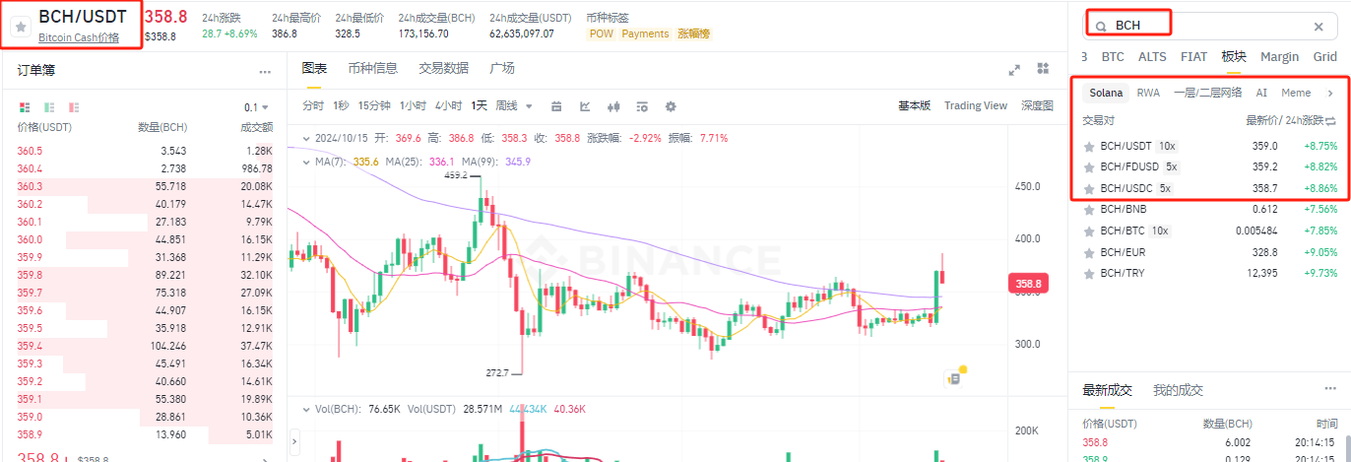Clear the BCH search text

coord(1319,27)
